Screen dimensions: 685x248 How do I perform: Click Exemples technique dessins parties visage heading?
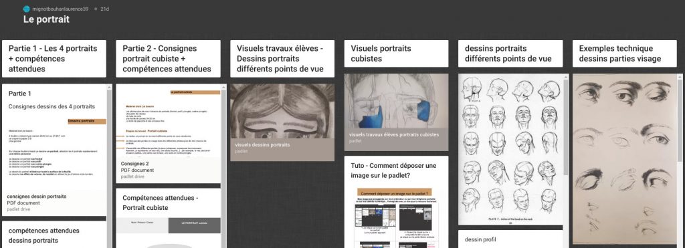(625, 53)
